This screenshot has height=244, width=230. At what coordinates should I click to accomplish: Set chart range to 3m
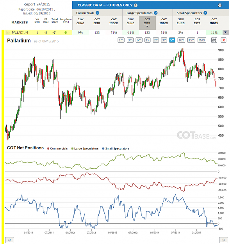coord(130,40)
